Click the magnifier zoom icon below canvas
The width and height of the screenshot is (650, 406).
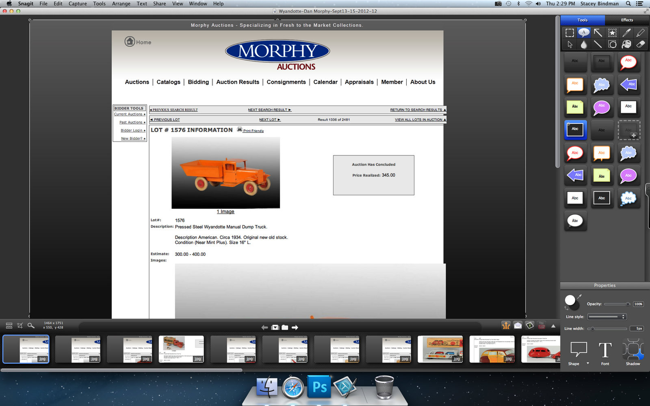coord(31,326)
